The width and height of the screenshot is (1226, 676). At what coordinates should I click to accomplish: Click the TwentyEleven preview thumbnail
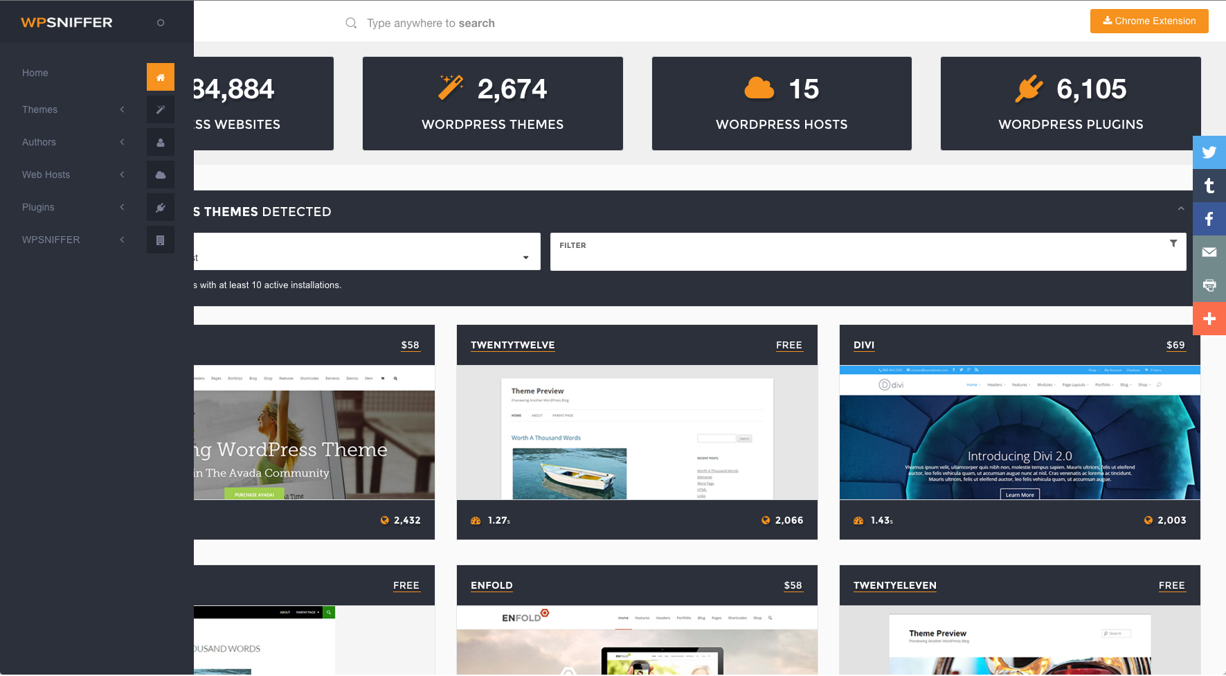tap(1020, 640)
